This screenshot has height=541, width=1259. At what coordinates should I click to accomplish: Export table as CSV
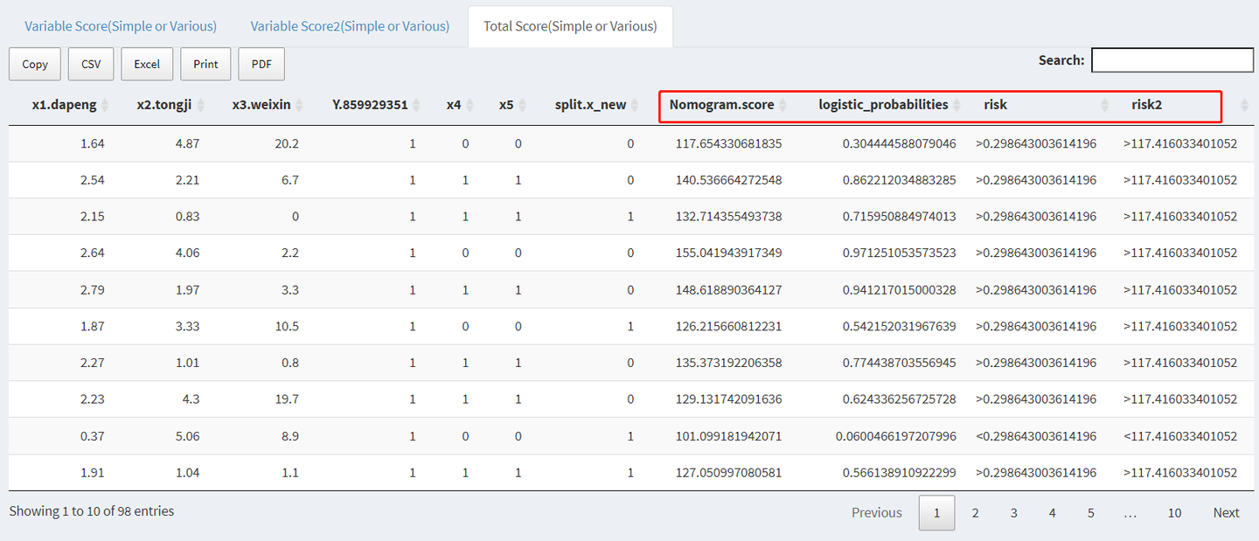(91, 64)
